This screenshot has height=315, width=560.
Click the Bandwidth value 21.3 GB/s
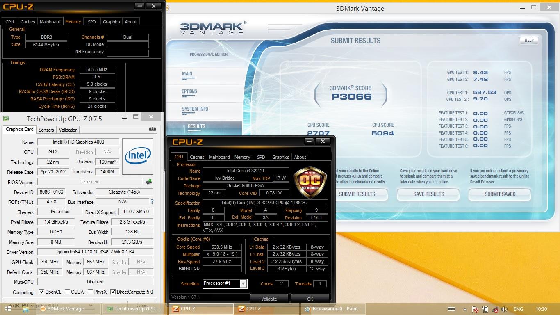(132, 242)
